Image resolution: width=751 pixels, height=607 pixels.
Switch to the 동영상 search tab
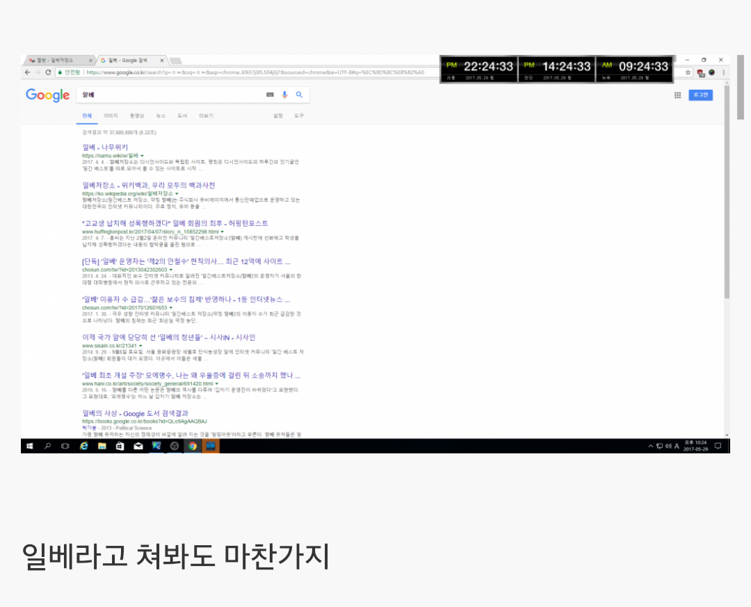[137, 116]
